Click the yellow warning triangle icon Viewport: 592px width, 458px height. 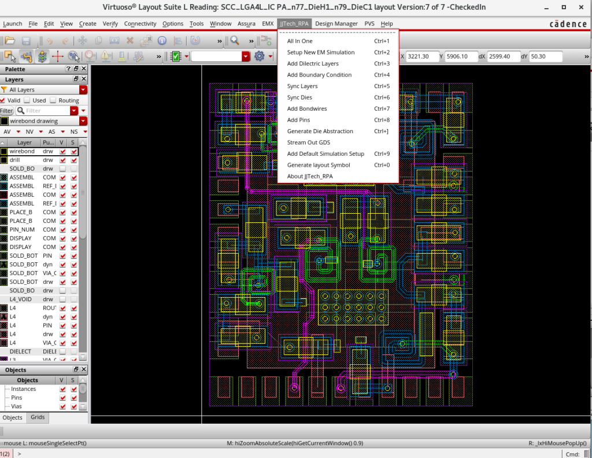click(x=106, y=56)
